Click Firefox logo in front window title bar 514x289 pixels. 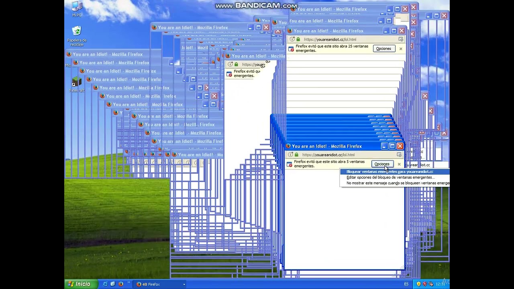288,146
